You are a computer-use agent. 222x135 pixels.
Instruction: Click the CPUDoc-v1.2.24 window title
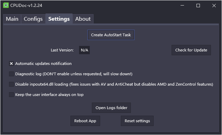point(26,6)
